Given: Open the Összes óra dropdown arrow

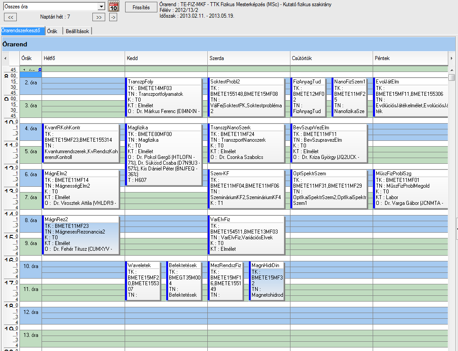Looking at the screenshot, I should click(101, 7).
